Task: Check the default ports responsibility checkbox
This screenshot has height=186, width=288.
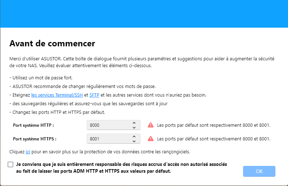Action: pos(10,164)
